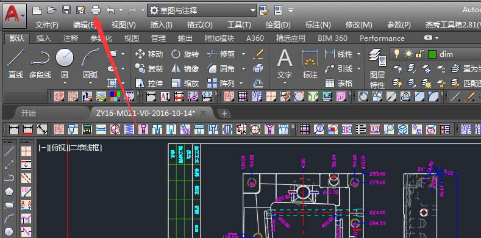Switch to the 输出 ribbon tab
Viewport: 481px width, 238px height.
click(x=185, y=38)
